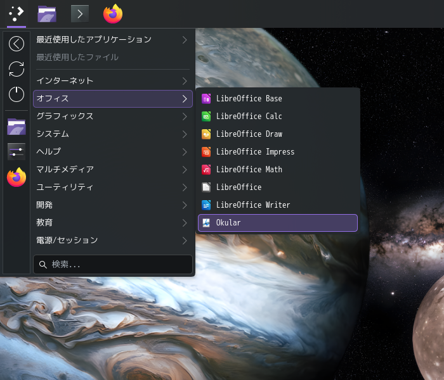Open the 電源/セッション category
The height and width of the screenshot is (380, 444).
tap(113, 241)
